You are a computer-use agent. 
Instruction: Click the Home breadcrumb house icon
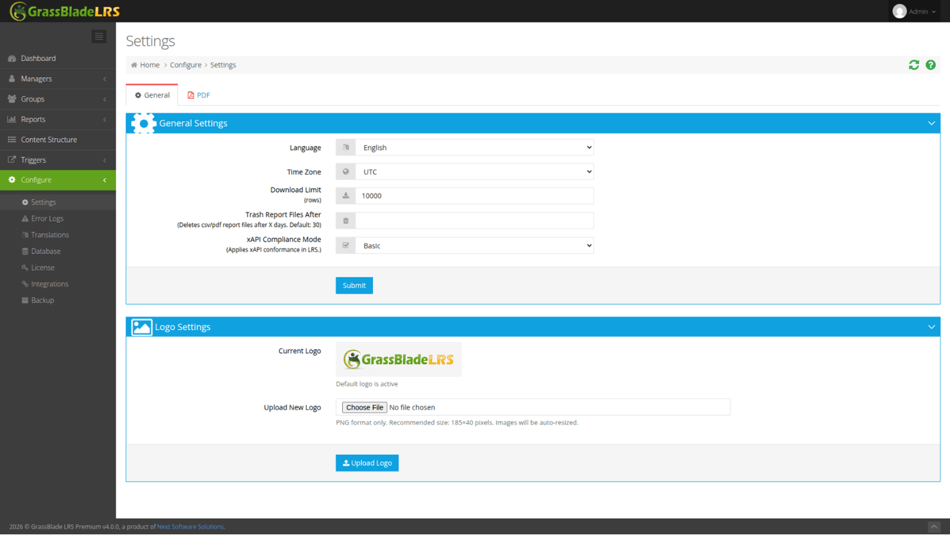point(134,65)
